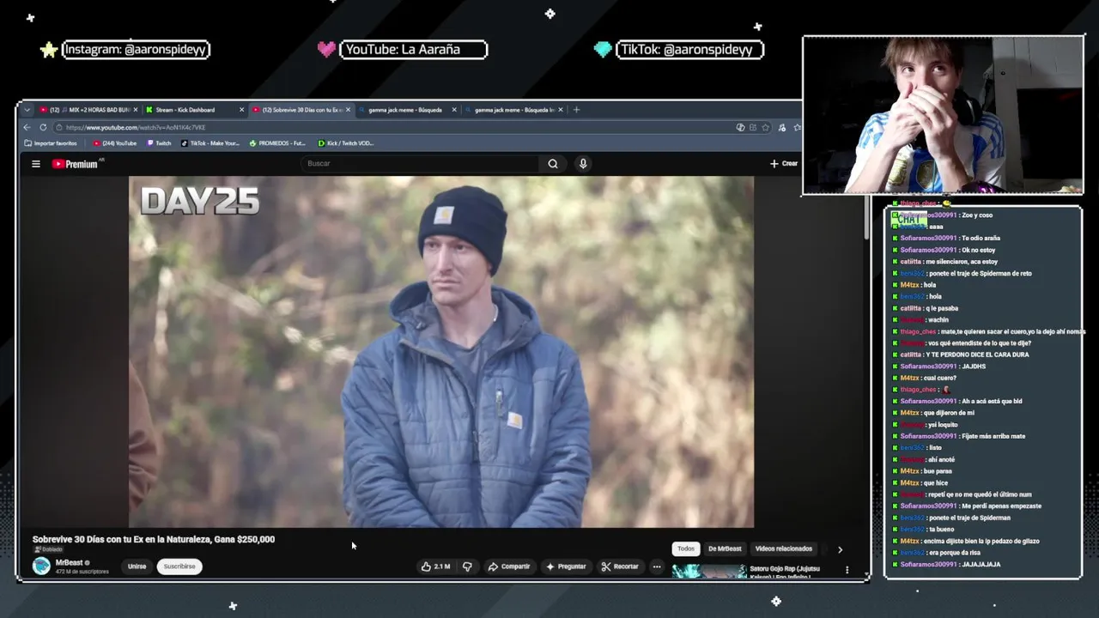
Task: Add page to favorites with star icon
Action: pyautogui.click(x=765, y=127)
